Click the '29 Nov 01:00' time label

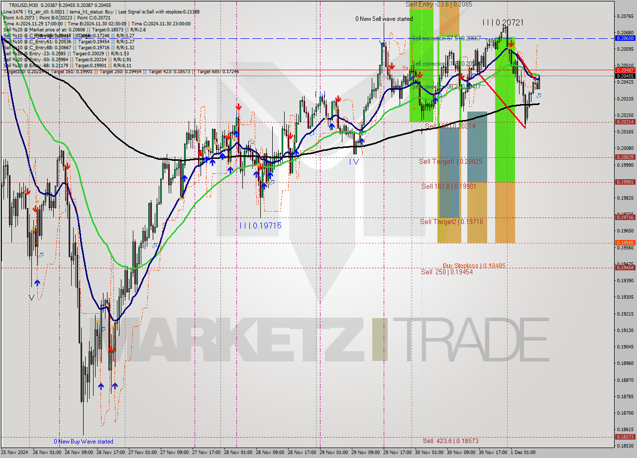[334, 452]
